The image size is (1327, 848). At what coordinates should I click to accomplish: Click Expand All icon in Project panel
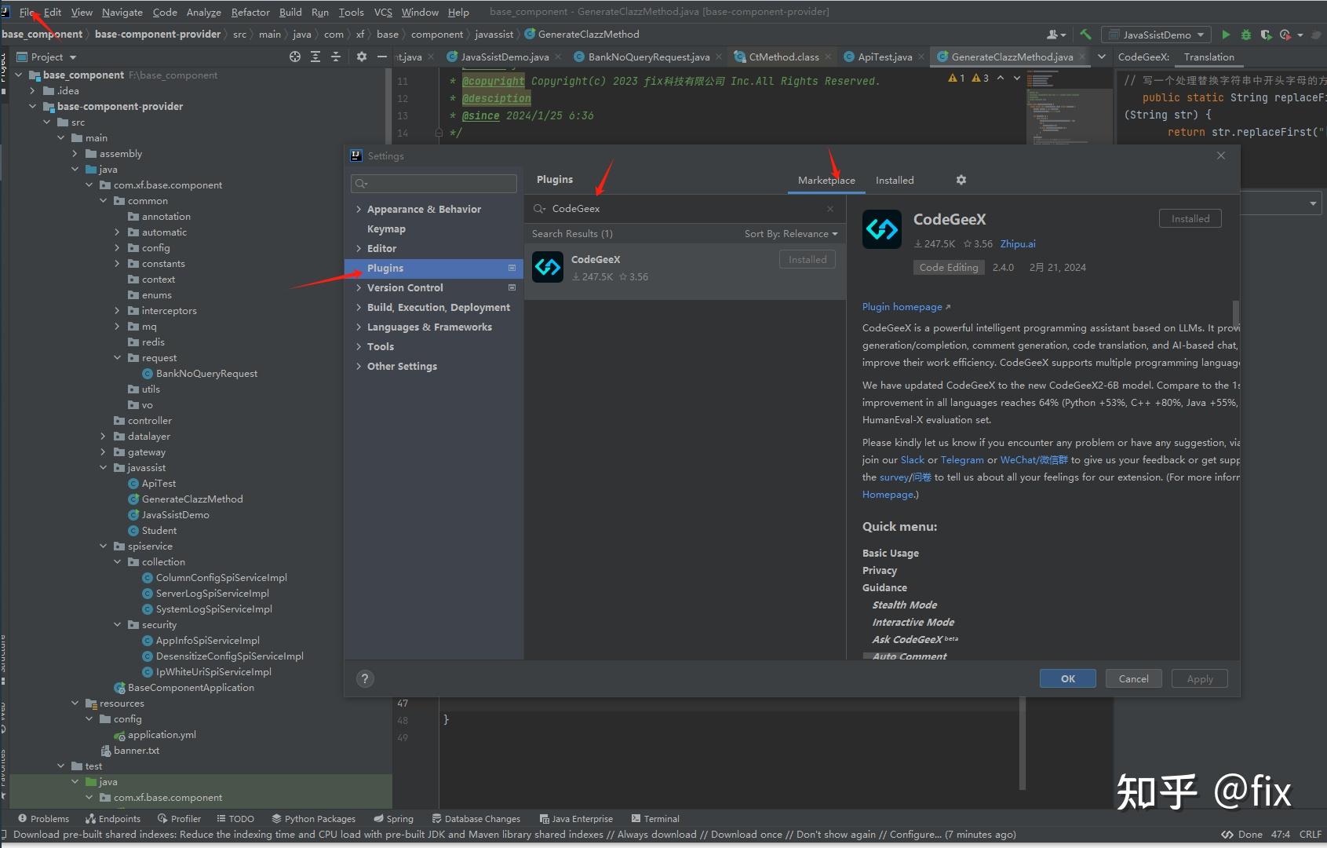coord(315,57)
